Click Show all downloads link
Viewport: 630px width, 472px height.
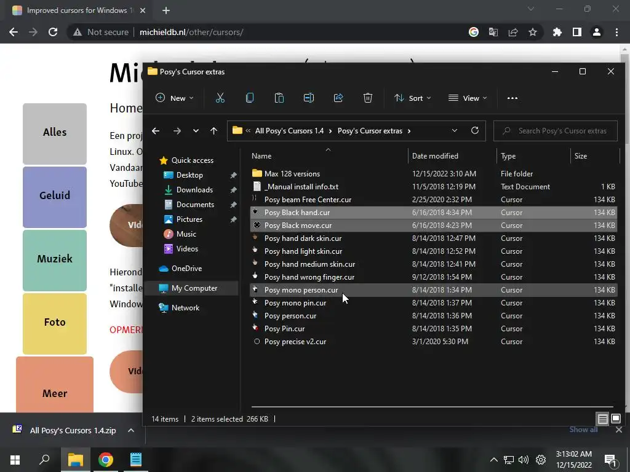pos(583,430)
